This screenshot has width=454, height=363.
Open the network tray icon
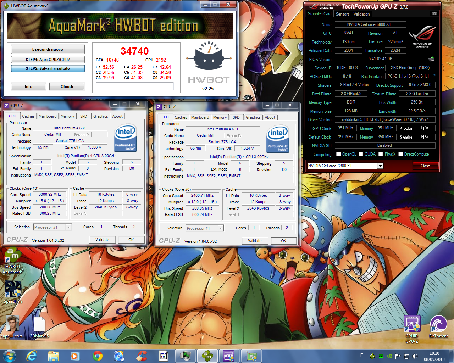tap(406, 356)
